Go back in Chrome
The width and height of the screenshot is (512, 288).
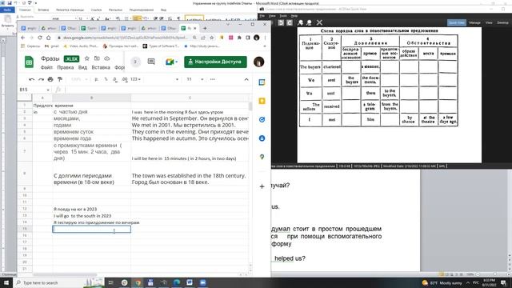click(22, 38)
